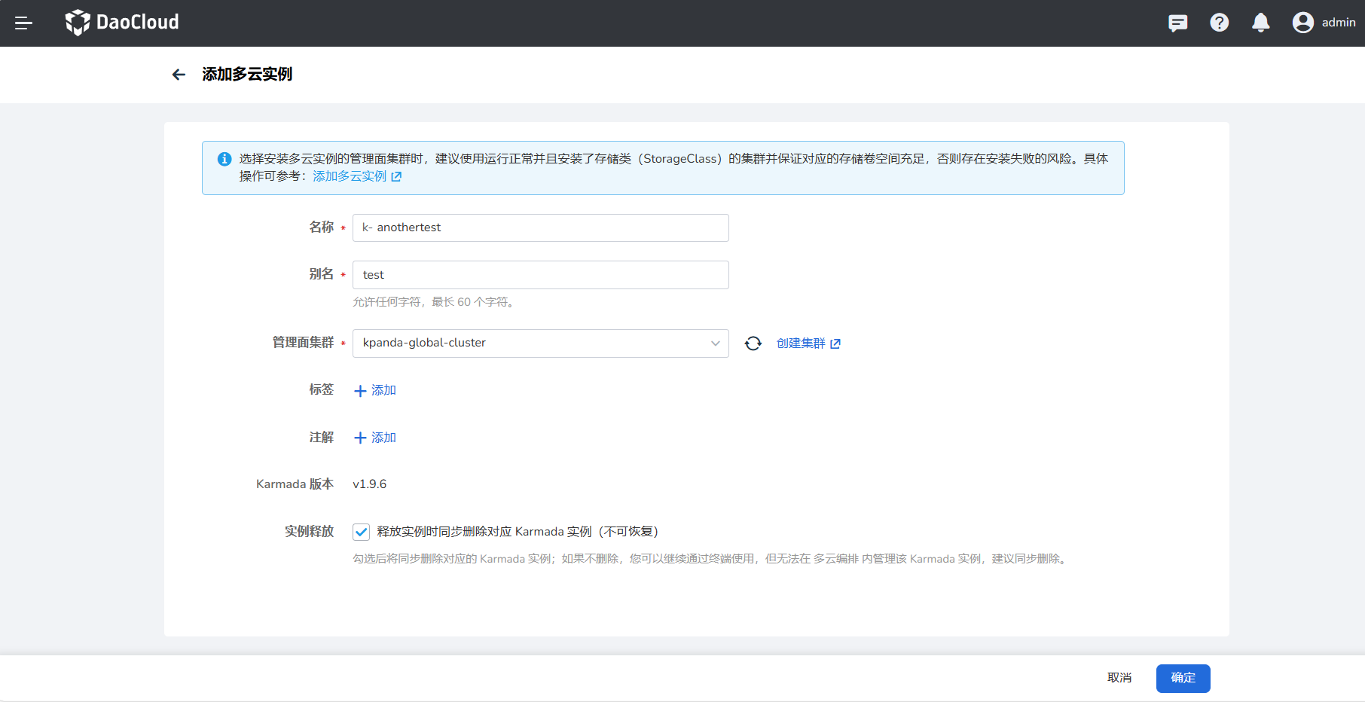This screenshot has height=702, width=1365.
Task: Open the help question mark icon
Action: point(1219,23)
